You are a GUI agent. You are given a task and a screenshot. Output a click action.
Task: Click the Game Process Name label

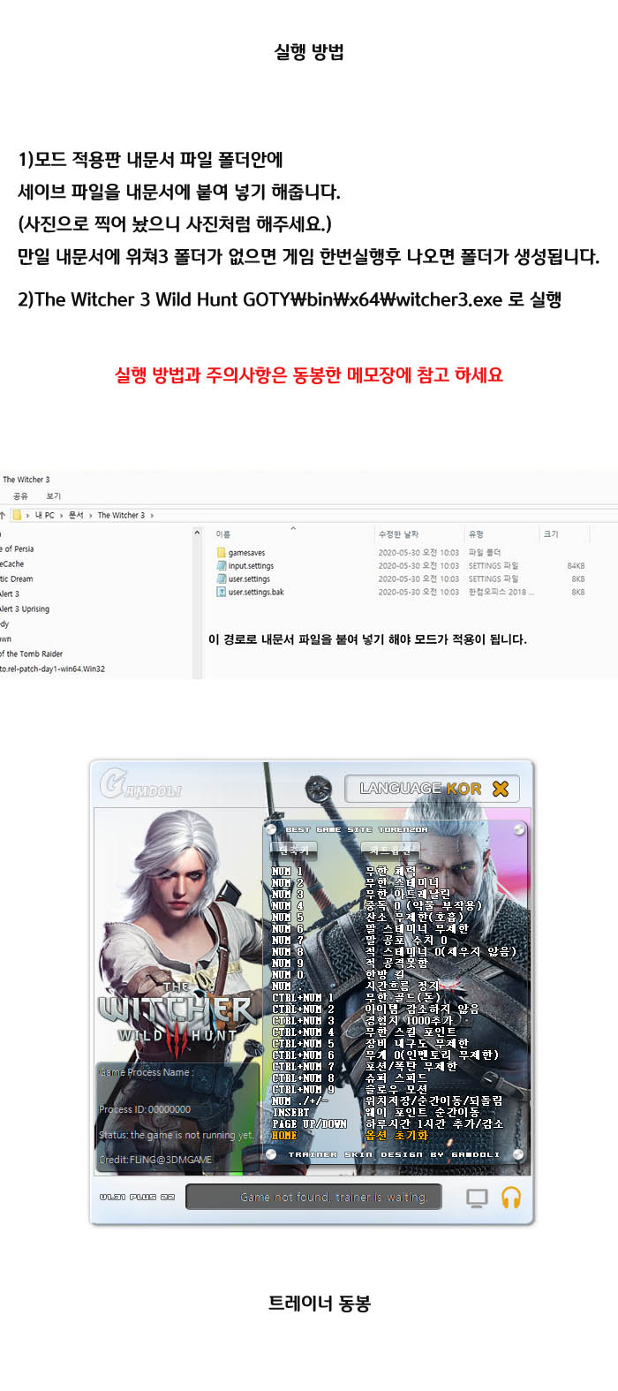[x=147, y=1072]
